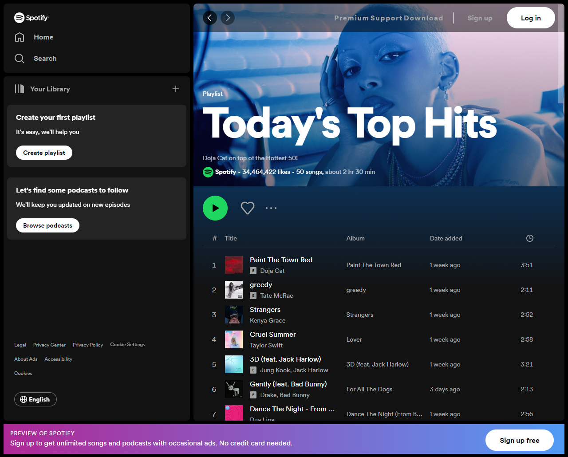Image resolution: width=568 pixels, height=457 pixels.
Task: Open the Privacy Center footer link
Action: (x=49, y=345)
